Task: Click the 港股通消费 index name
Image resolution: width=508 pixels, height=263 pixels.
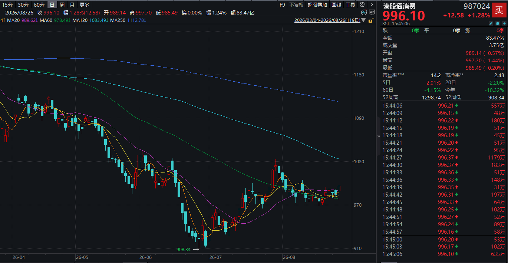Action: [x=399, y=6]
